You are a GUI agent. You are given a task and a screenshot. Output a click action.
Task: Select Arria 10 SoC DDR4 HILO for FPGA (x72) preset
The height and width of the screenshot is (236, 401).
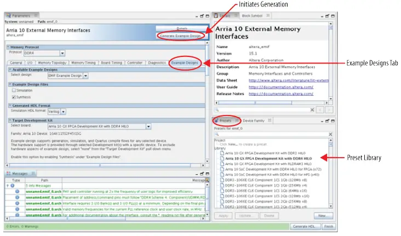pos(273,169)
